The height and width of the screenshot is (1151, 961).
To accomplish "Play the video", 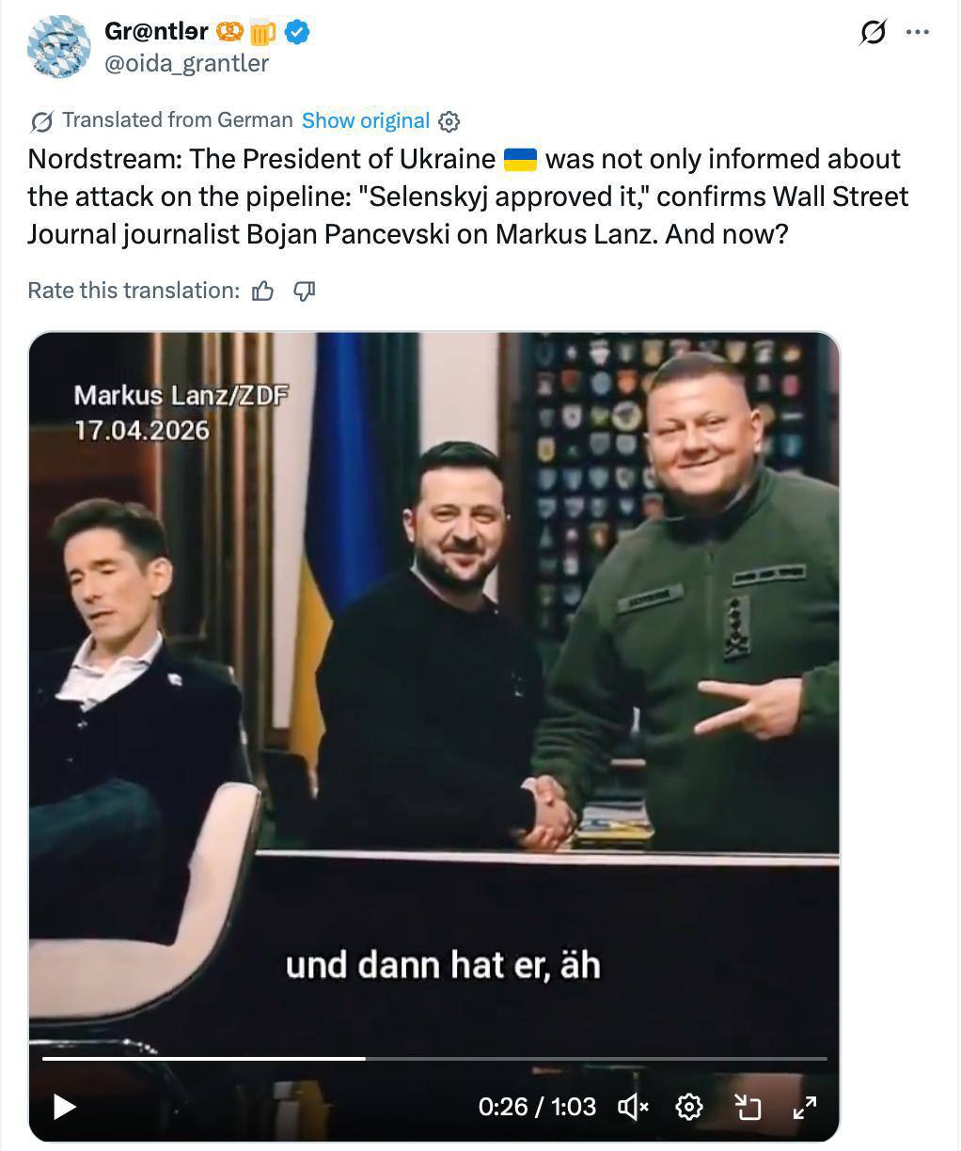I will [x=64, y=1107].
